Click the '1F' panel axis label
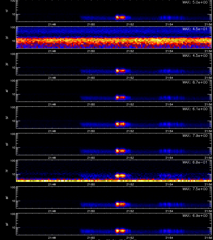The width and height of the screenshot is (213, 240). point(7,11)
